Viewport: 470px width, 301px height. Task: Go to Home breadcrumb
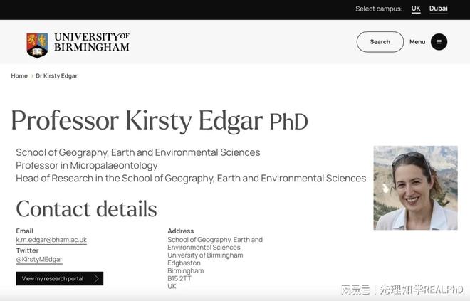click(19, 75)
